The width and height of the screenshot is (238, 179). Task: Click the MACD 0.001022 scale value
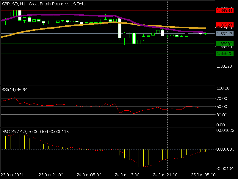tap(225, 130)
